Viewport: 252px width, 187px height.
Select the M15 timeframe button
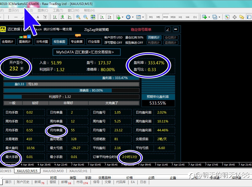tap(166, 17)
